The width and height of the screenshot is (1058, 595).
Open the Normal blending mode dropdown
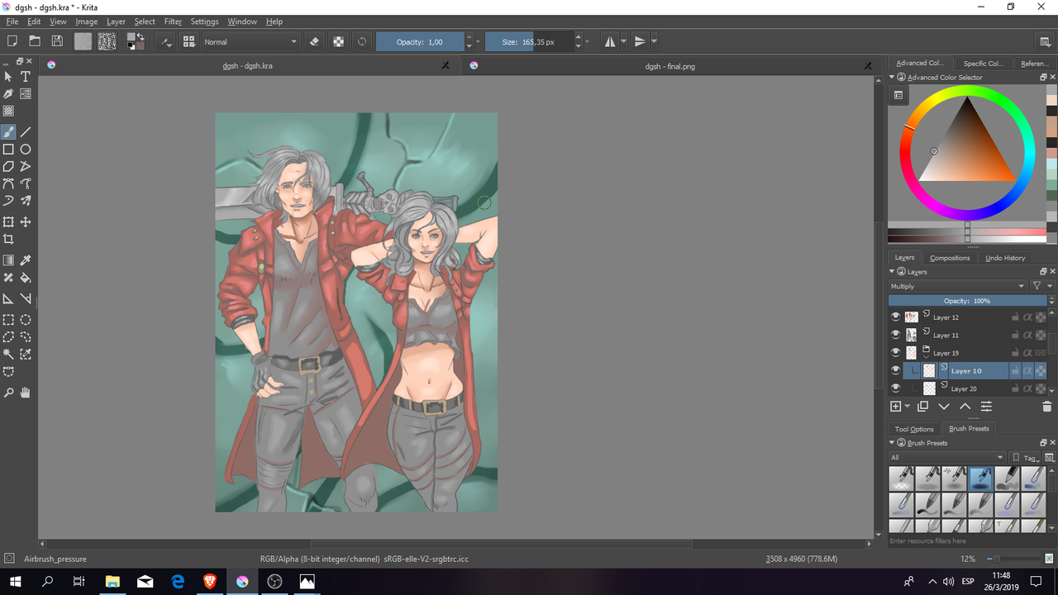click(251, 41)
